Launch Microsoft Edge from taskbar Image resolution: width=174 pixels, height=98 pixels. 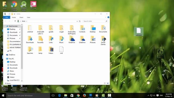[60, 96]
